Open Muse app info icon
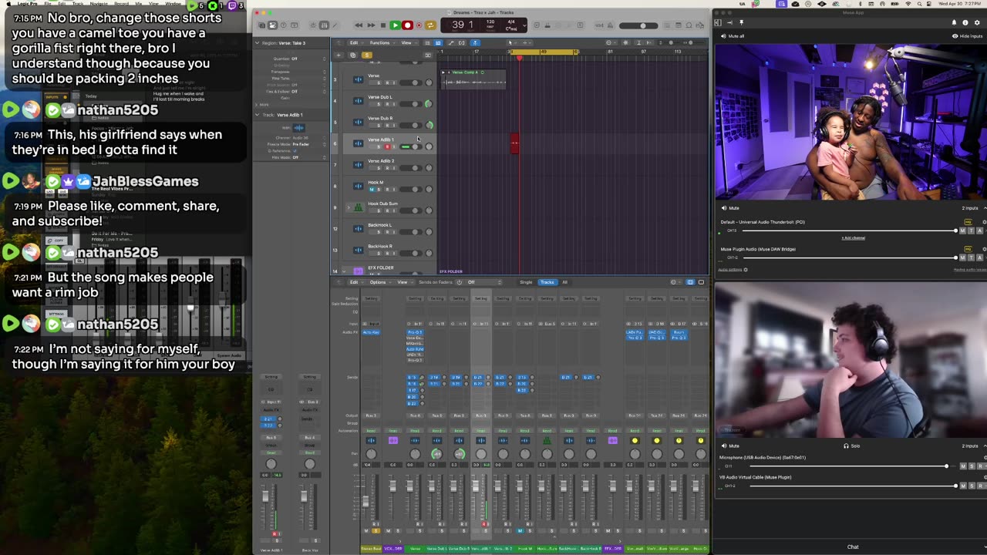Viewport: 987px width, 555px height. pyautogui.click(x=964, y=23)
